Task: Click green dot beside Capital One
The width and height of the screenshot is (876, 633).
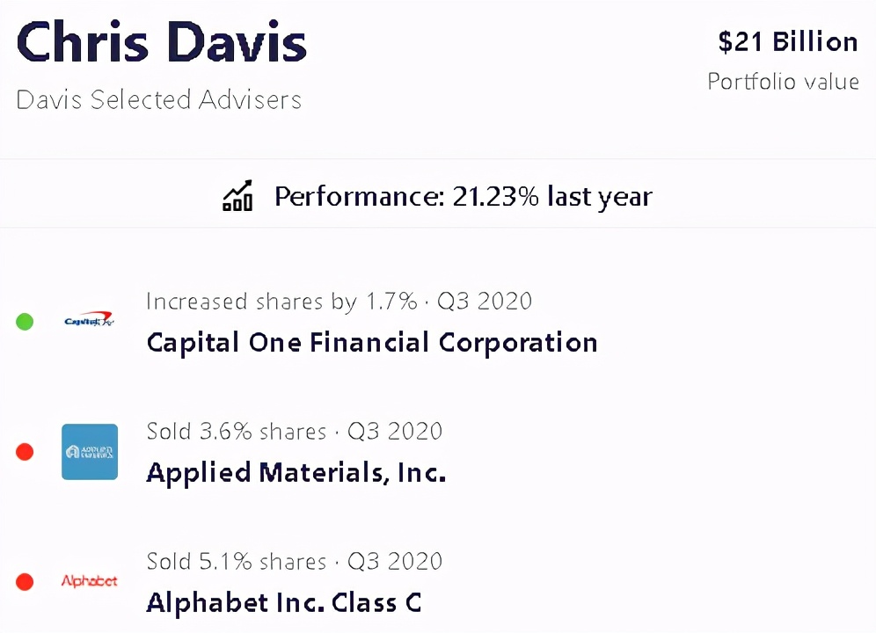Action: click(x=25, y=322)
